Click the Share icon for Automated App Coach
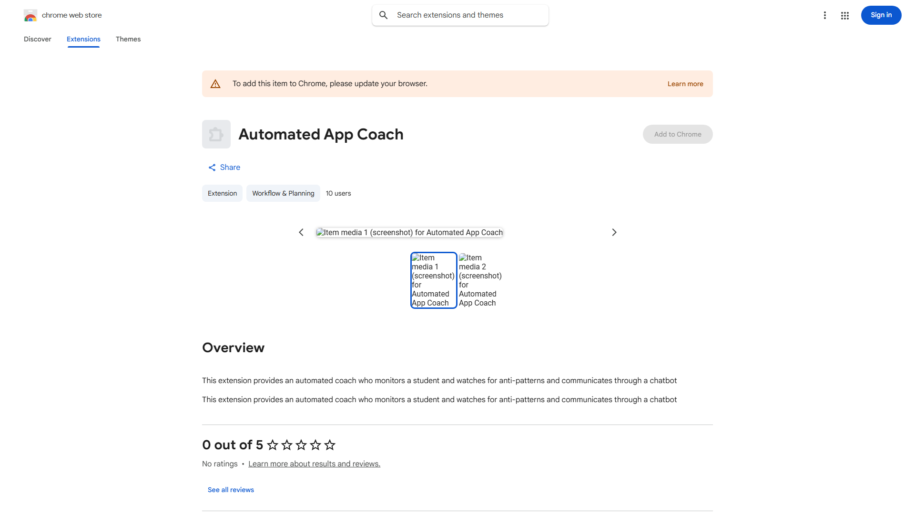The height and width of the screenshot is (514, 915). coord(212,167)
